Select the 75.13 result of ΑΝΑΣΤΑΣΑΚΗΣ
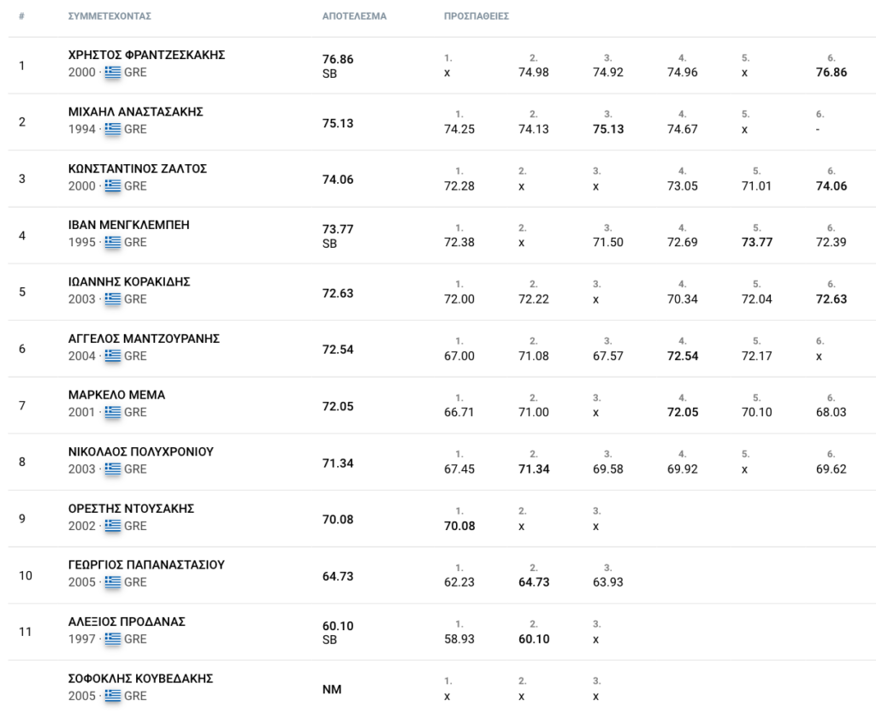 point(338,123)
